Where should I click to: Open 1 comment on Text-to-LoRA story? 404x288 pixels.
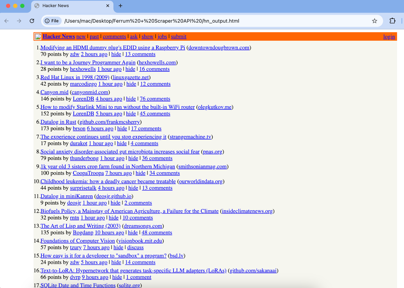[139, 277]
